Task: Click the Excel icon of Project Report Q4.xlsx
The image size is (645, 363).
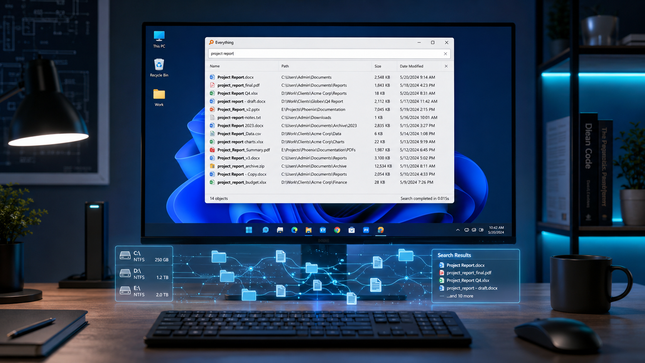Action: coord(212,93)
